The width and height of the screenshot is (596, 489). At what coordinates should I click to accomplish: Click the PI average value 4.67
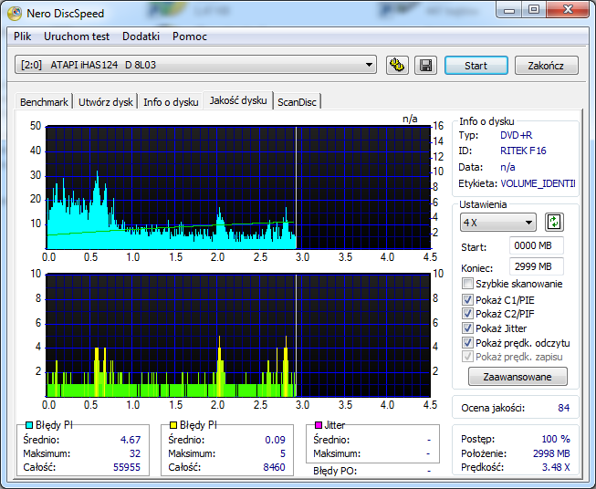pos(131,440)
